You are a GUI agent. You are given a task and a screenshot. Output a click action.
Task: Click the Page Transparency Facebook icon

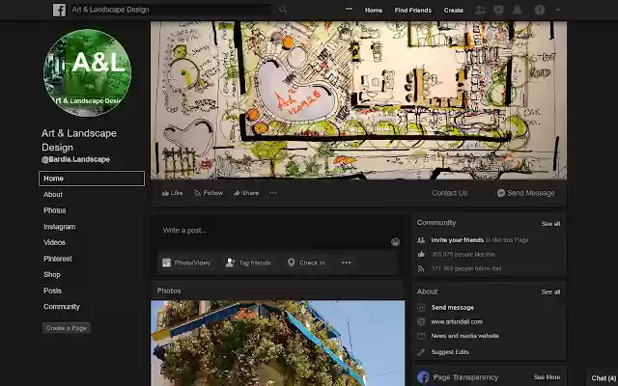[423, 377]
